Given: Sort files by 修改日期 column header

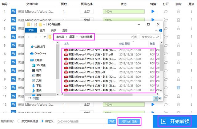Looking at the screenshot, I should pos(124,44).
